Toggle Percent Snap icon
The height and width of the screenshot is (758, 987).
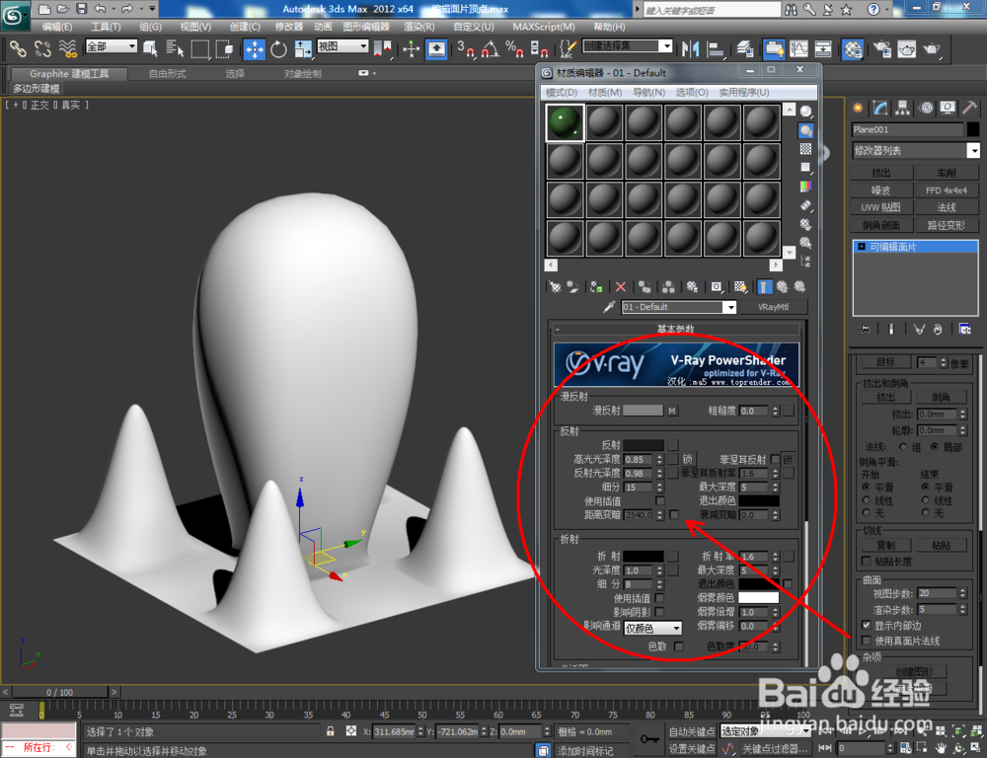(x=514, y=48)
